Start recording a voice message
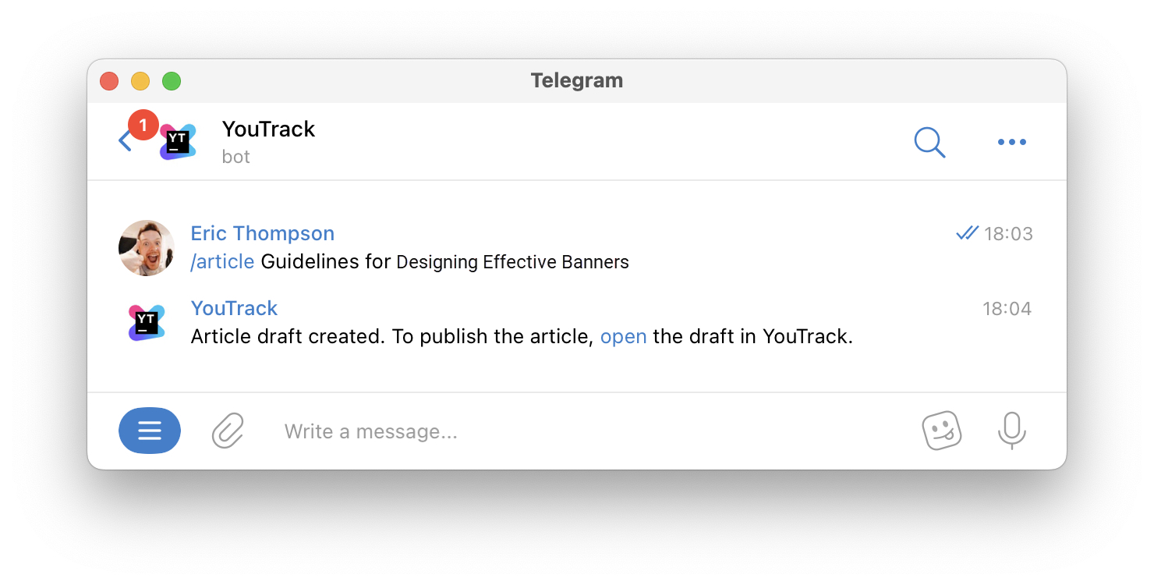Viewport: 1154px width, 585px height. pos(1011,430)
